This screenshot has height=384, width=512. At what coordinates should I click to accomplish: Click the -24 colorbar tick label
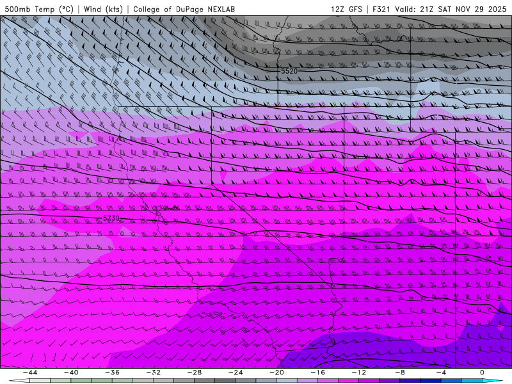point(236,372)
